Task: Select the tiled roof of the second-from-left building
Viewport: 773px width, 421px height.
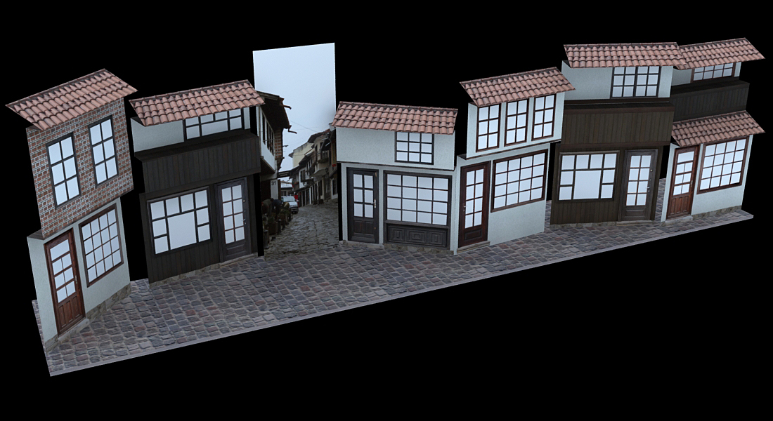Action: pos(195,102)
